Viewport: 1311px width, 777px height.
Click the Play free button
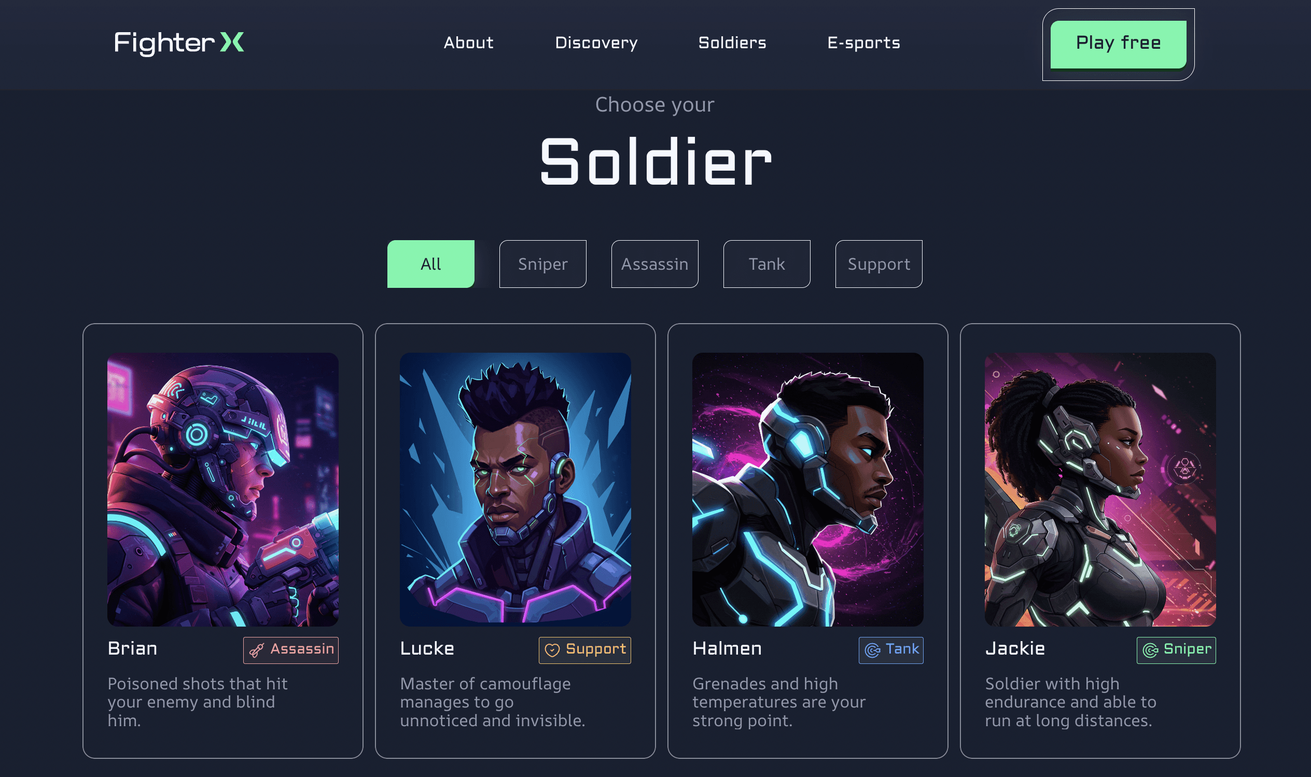pos(1119,45)
